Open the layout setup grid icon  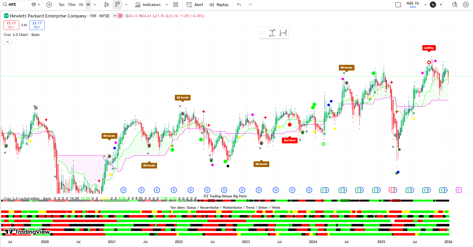coord(176,5)
